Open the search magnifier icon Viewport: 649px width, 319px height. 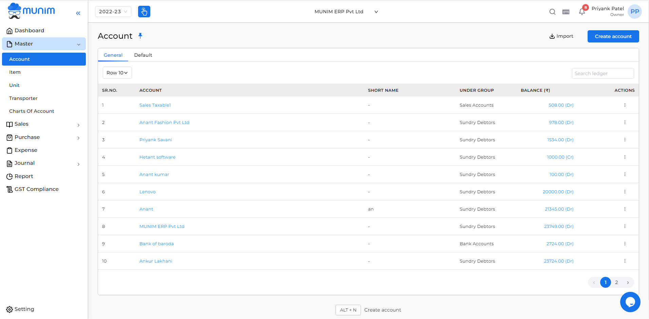pyautogui.click(x=552, y=12)
